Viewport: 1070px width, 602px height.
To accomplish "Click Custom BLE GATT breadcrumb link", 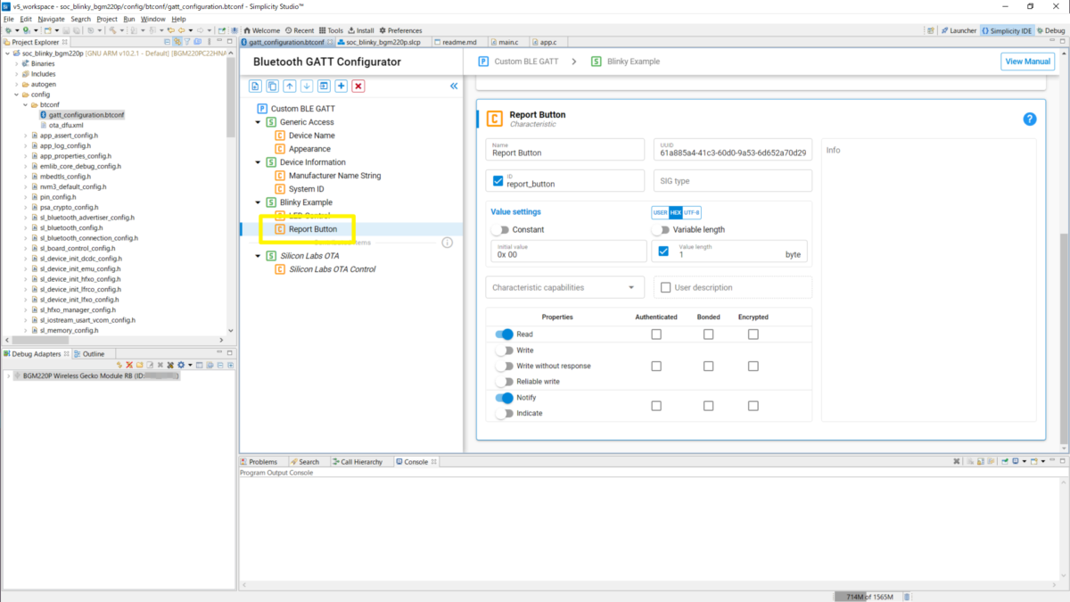I will (x=526, y=62).
